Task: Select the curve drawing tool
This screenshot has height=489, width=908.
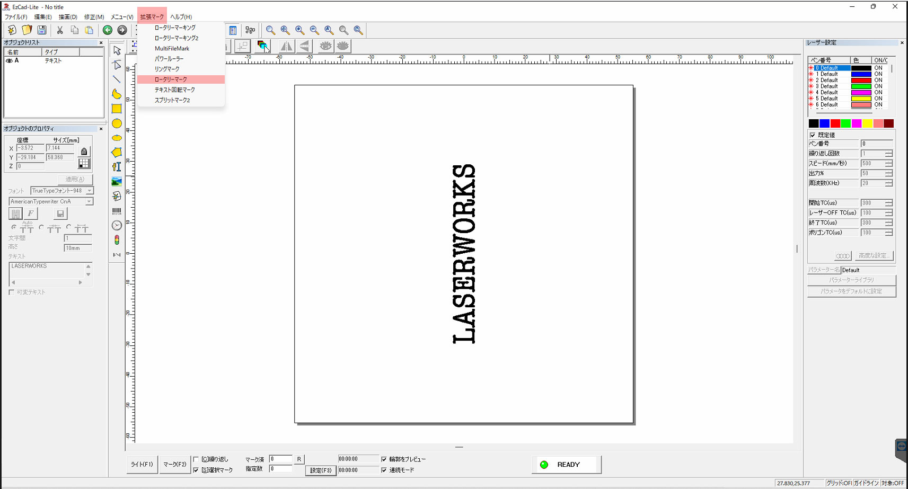Action: [x=117, y=94]
